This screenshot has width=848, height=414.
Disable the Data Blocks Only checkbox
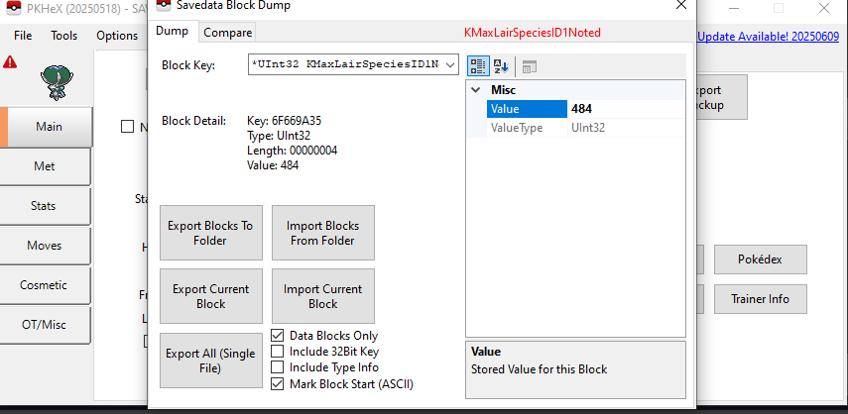(x=278, y=336)
